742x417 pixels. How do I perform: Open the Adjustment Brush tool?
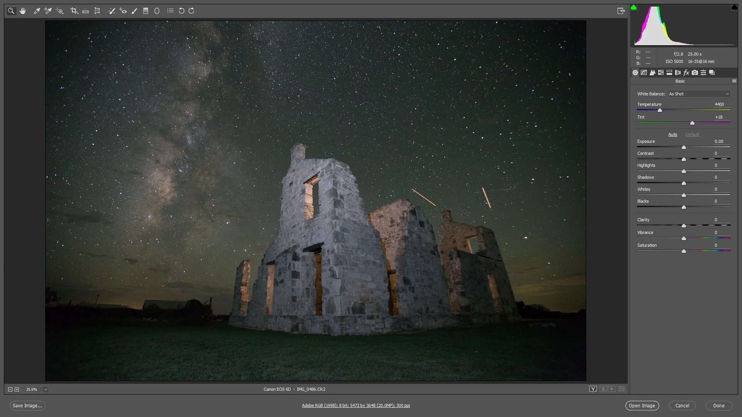pyautogui.click(x=134, y=11)
